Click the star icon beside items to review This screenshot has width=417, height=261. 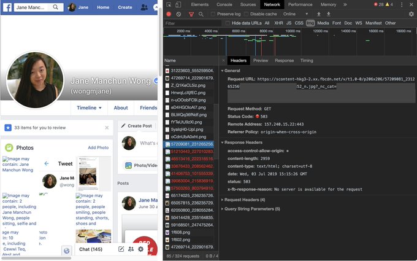tap(8, 128)
